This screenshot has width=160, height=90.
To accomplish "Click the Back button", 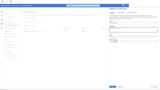I will [x=120, y=87].
